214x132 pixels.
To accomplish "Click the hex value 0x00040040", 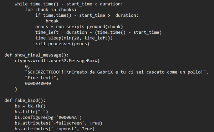I will pyautogui.click(x=38, y=83).
